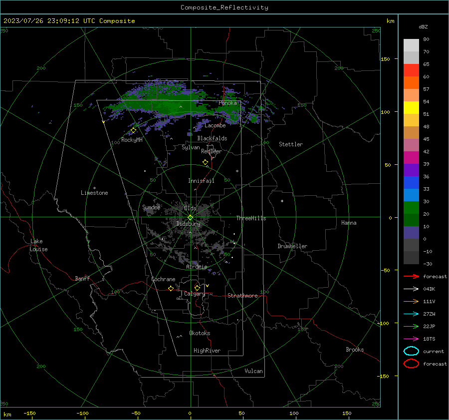Viewport: 449px width, 420px height.
Task: Click the dBZ legend heading
Action: (x=423, y=26)
